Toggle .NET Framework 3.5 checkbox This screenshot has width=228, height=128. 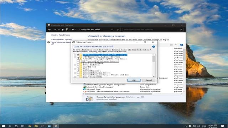pyautogui.click(x=78, y=55)
